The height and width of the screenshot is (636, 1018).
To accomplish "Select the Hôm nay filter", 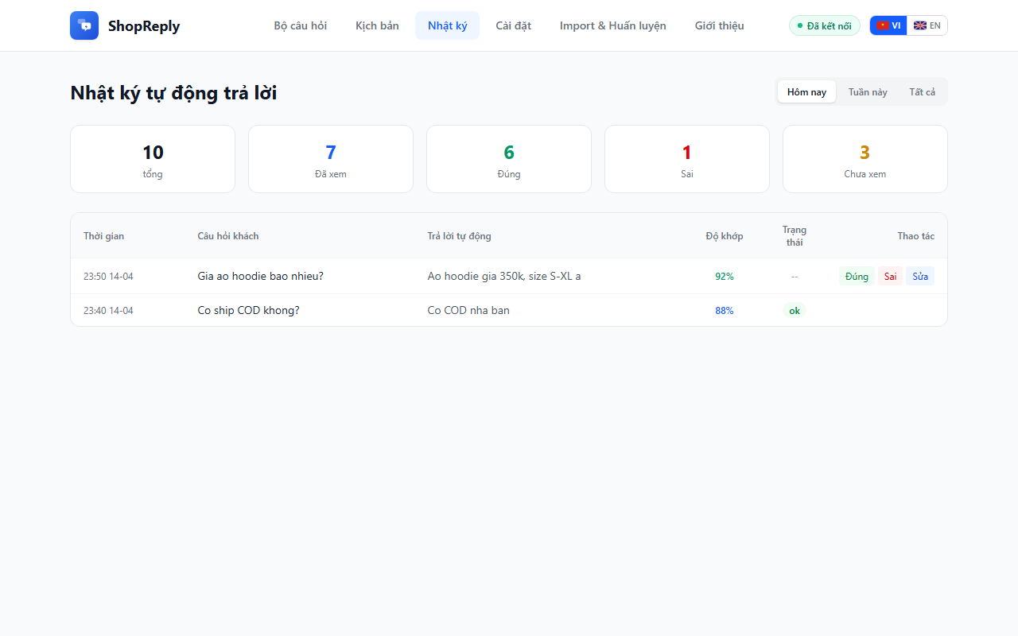I will point(806,91).
